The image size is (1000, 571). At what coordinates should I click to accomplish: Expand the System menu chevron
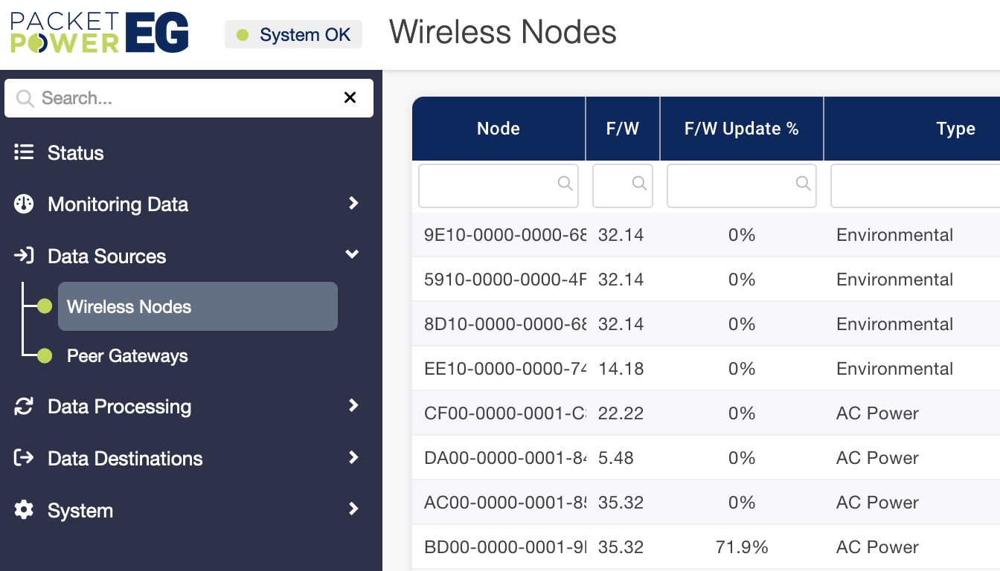coord(353,509)
